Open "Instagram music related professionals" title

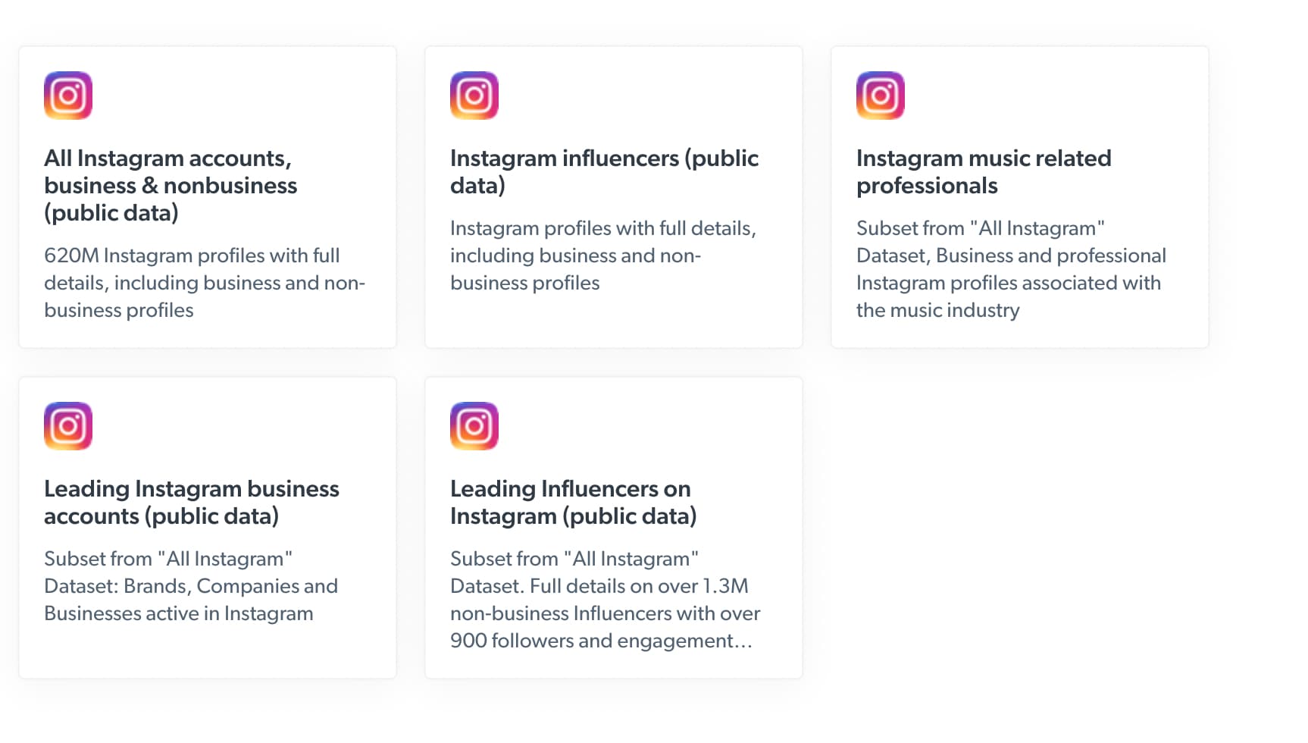(984, 171)
